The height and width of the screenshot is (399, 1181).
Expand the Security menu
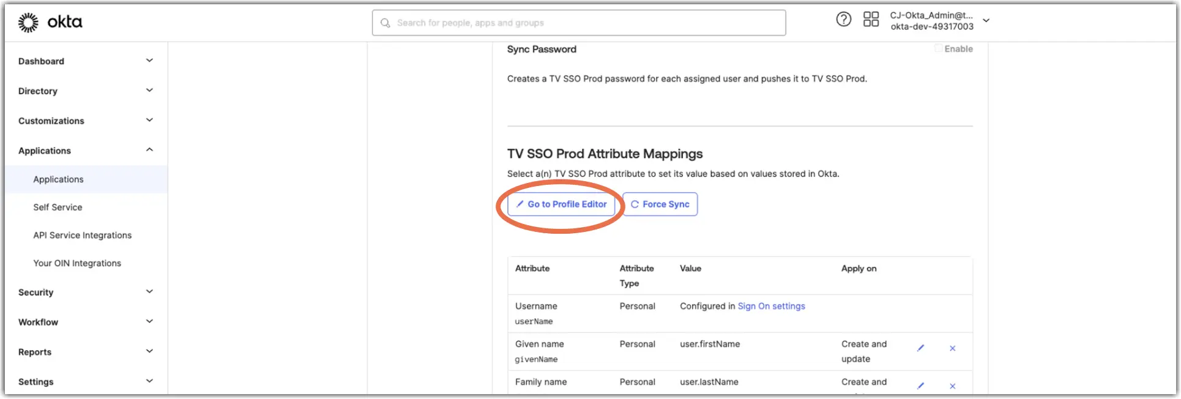point(85,293)
